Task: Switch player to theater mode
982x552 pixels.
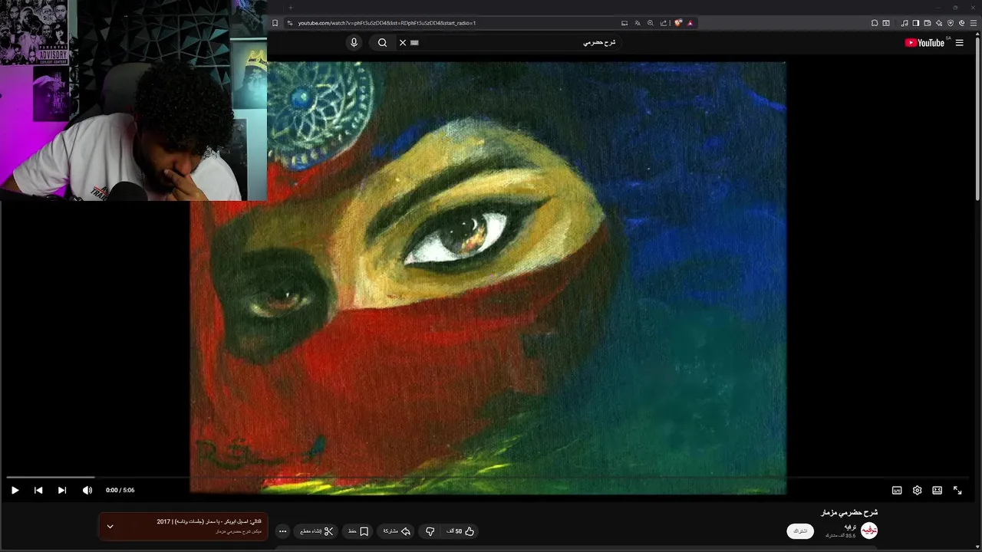Action: point(937,490)
